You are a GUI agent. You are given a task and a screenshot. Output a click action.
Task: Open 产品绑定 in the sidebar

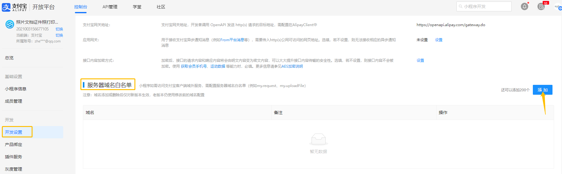pyautogui.click(x=14, y=144)
